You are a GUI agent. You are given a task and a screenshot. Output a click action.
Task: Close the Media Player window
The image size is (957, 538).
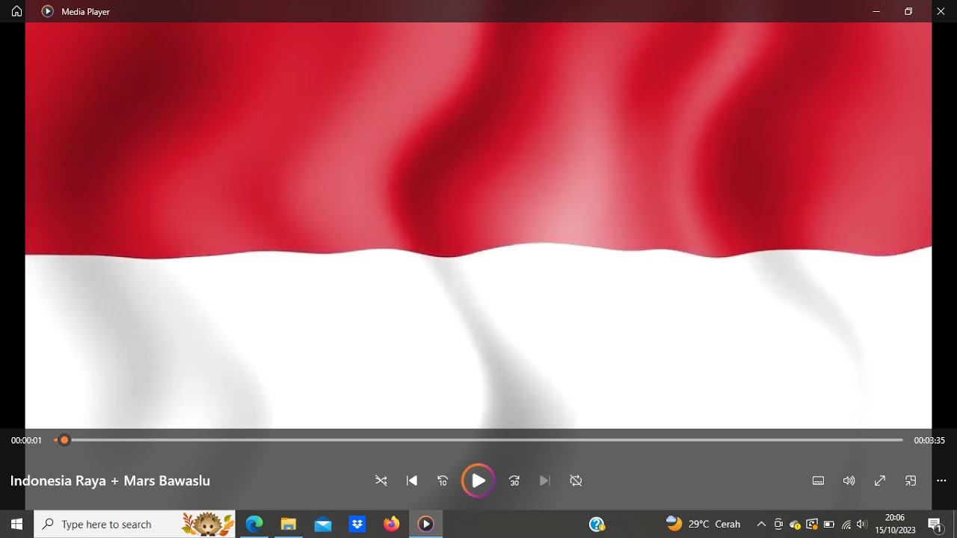pyautogui.click(x=941, y=11)
